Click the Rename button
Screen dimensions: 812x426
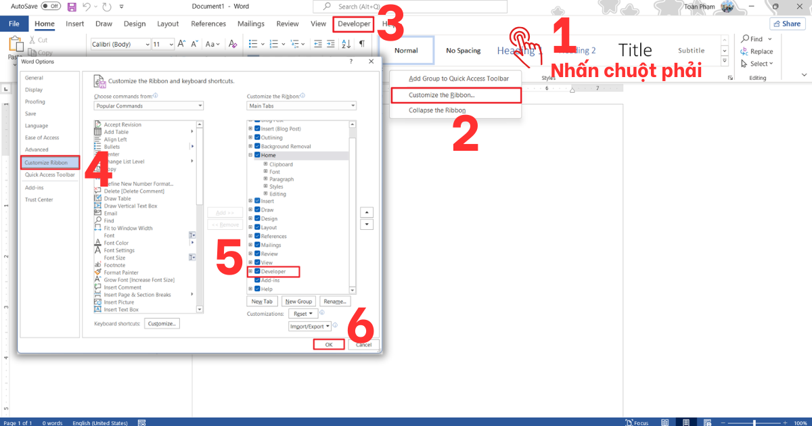point(334,302)
